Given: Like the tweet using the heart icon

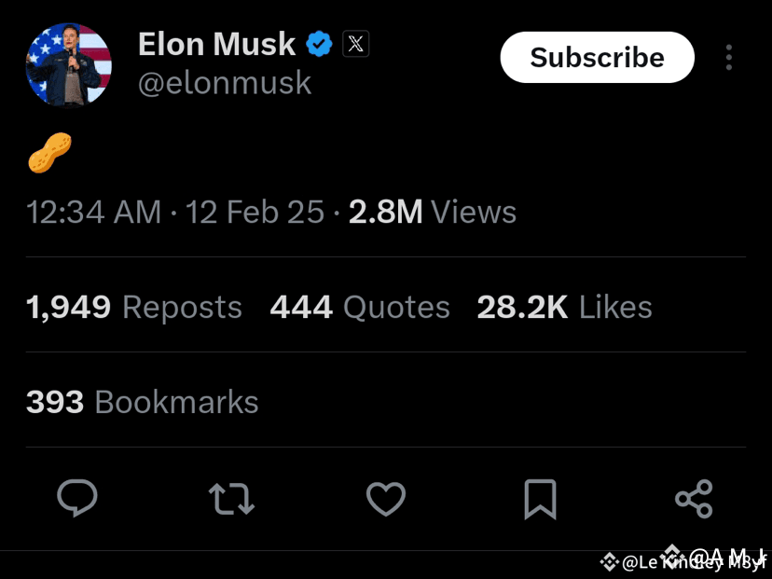Looking at the screenshot, I should coord(386,499).
